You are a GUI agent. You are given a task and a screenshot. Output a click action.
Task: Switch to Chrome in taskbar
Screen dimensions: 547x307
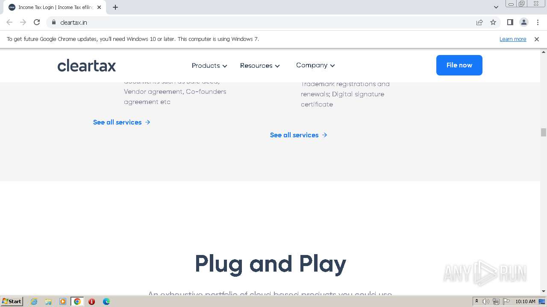coord(77,301)
